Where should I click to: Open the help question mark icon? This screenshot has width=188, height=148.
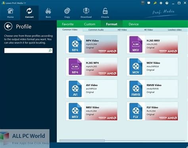[167, 3]
